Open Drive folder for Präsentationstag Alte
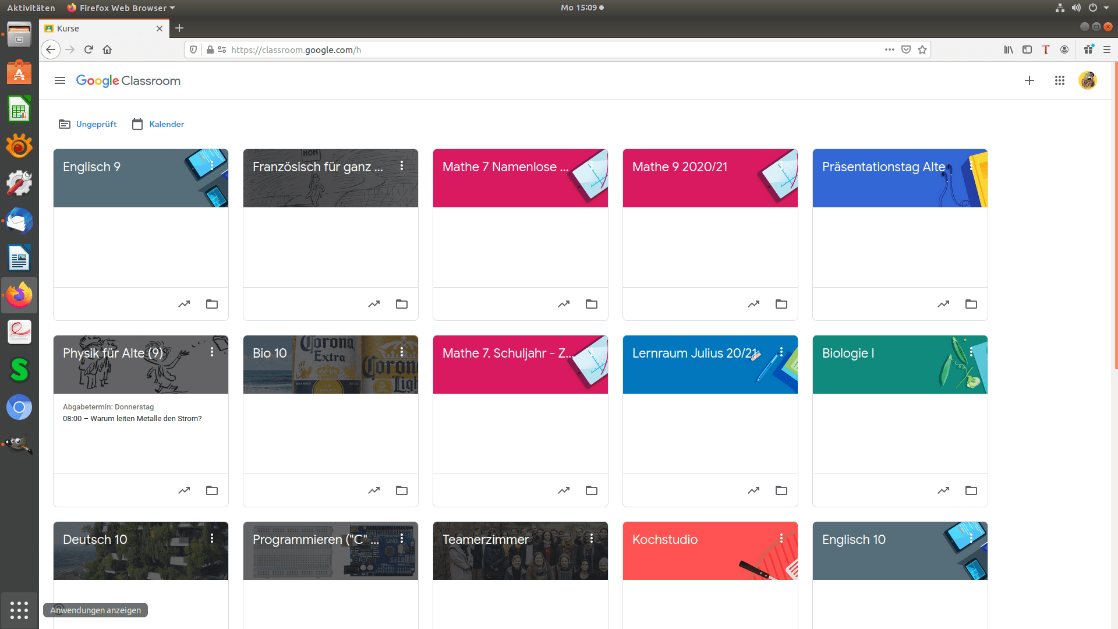This screenshot has height=629, width=1118. [x=971, y=304]
